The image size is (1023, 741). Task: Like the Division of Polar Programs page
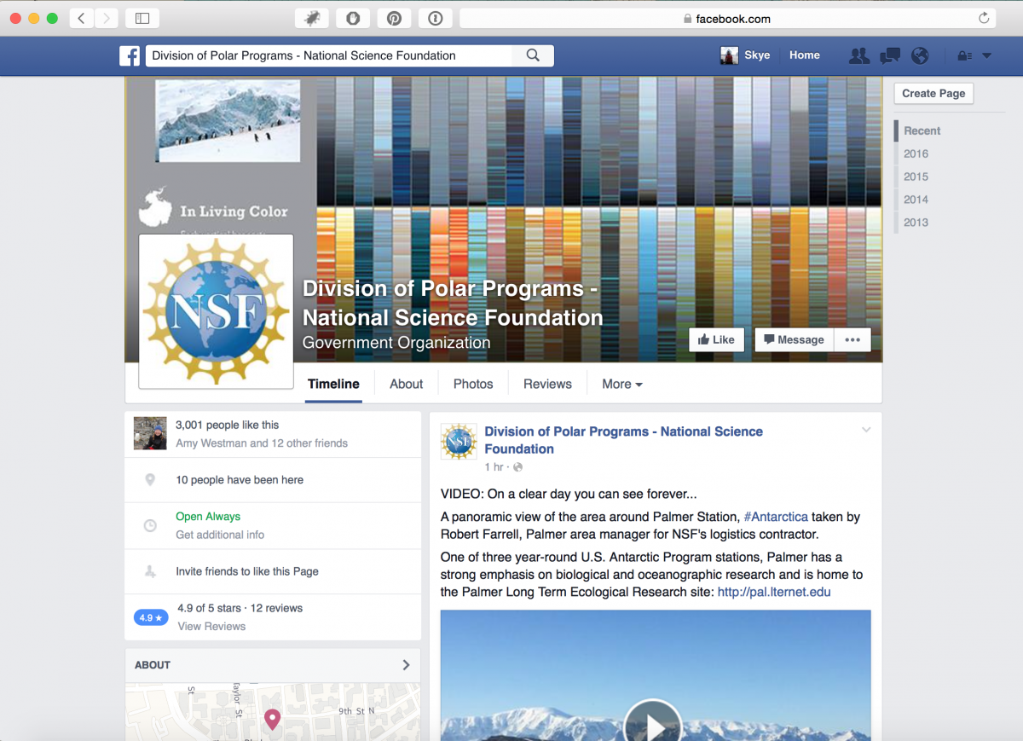(x=716, y=339)
